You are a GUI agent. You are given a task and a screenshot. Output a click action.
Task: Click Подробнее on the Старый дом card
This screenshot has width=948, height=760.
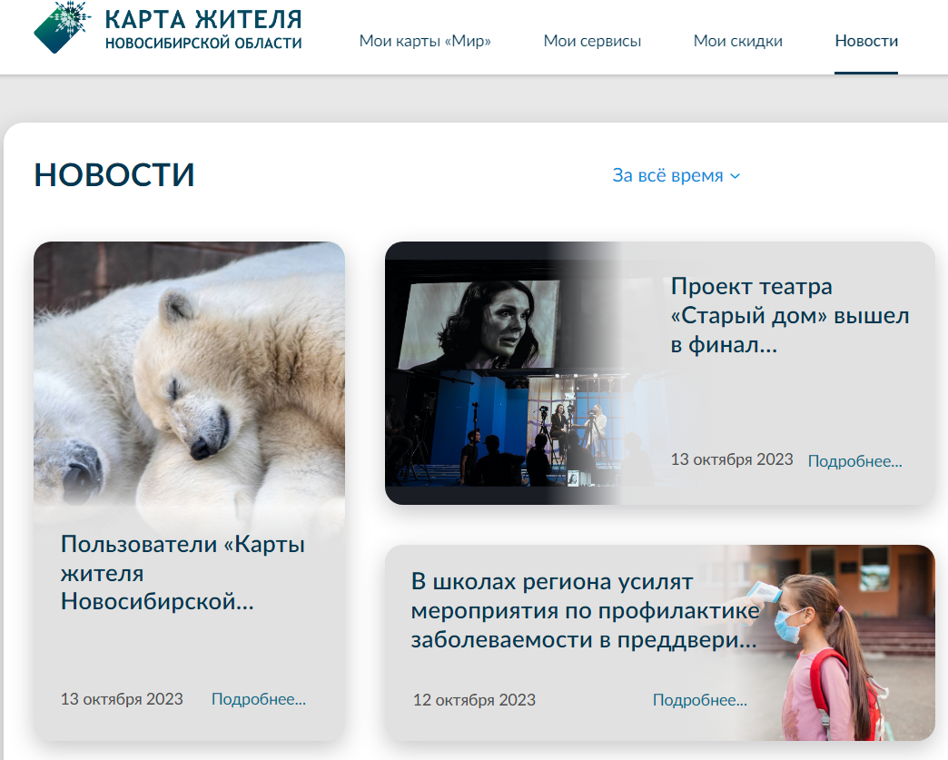854,461
